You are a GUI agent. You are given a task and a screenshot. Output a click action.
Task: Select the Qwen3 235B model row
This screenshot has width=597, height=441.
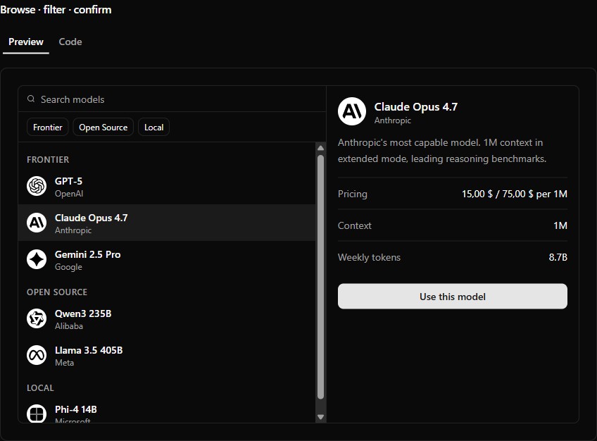167,318
